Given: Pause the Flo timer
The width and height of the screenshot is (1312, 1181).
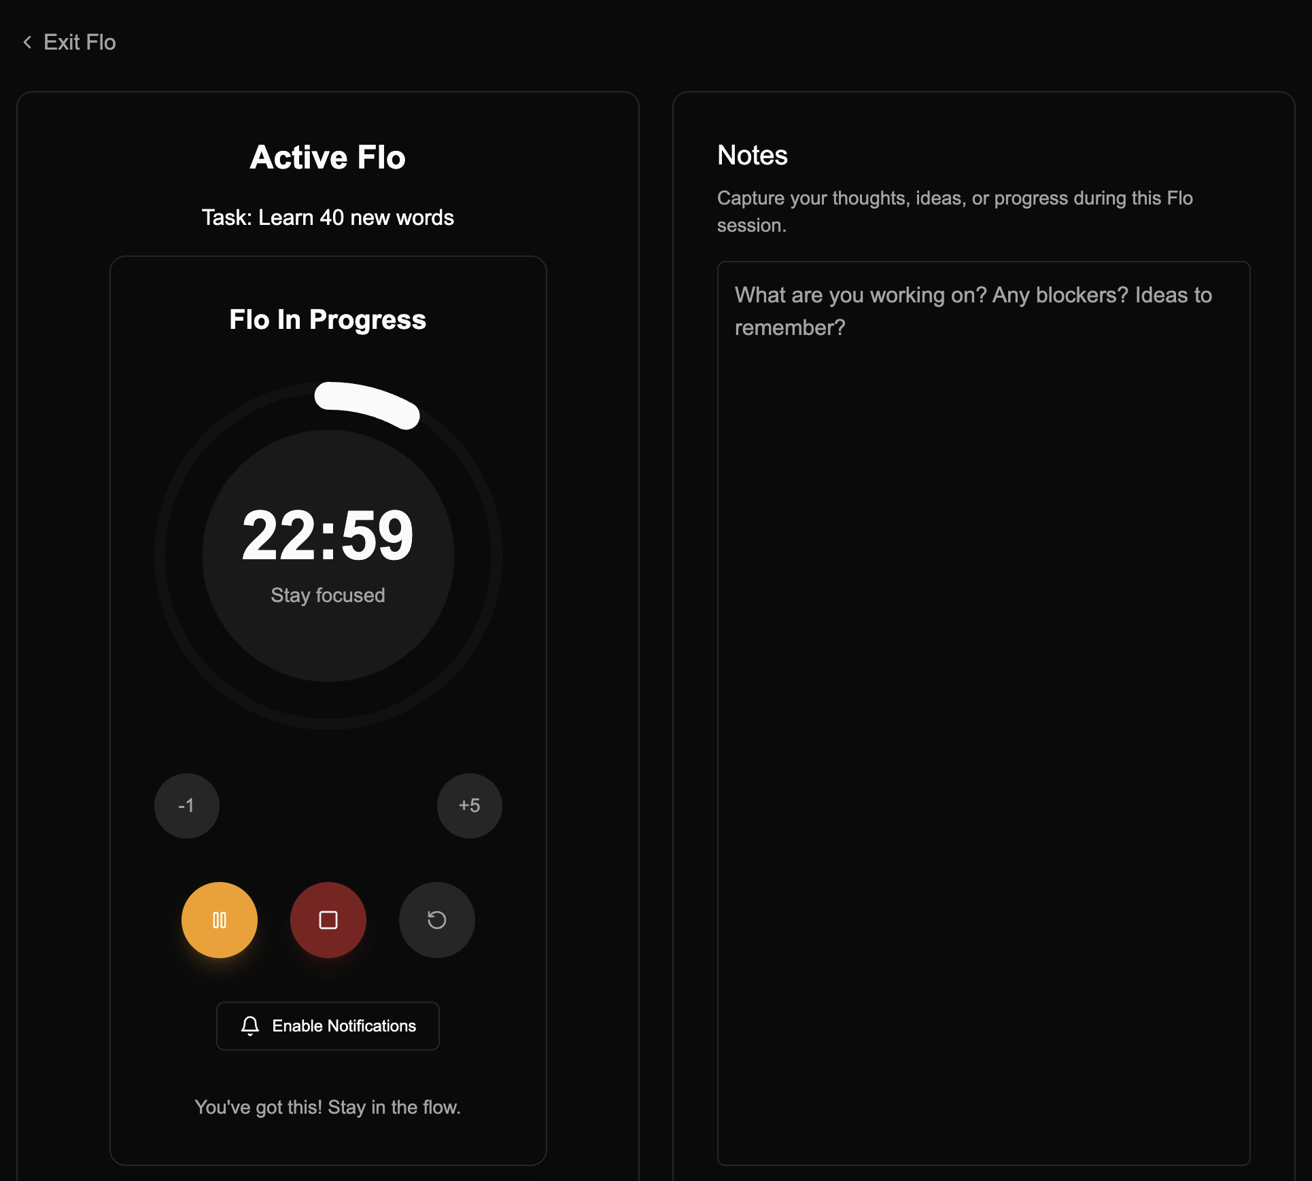Looking at the screenshot, I should point(219,920).
